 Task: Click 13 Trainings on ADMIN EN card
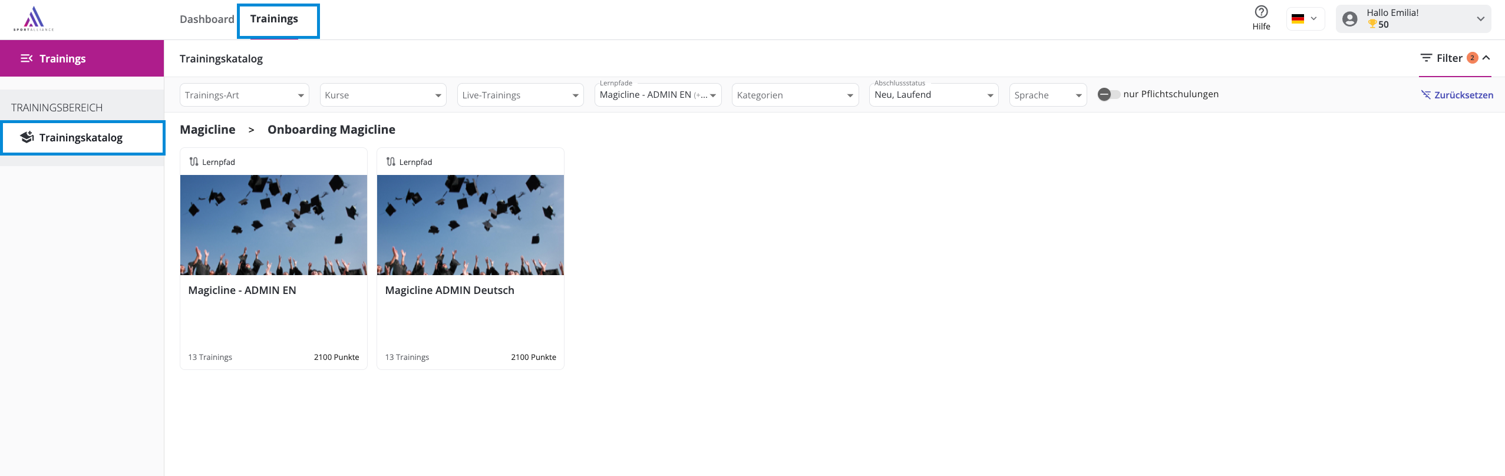[210, 357]
